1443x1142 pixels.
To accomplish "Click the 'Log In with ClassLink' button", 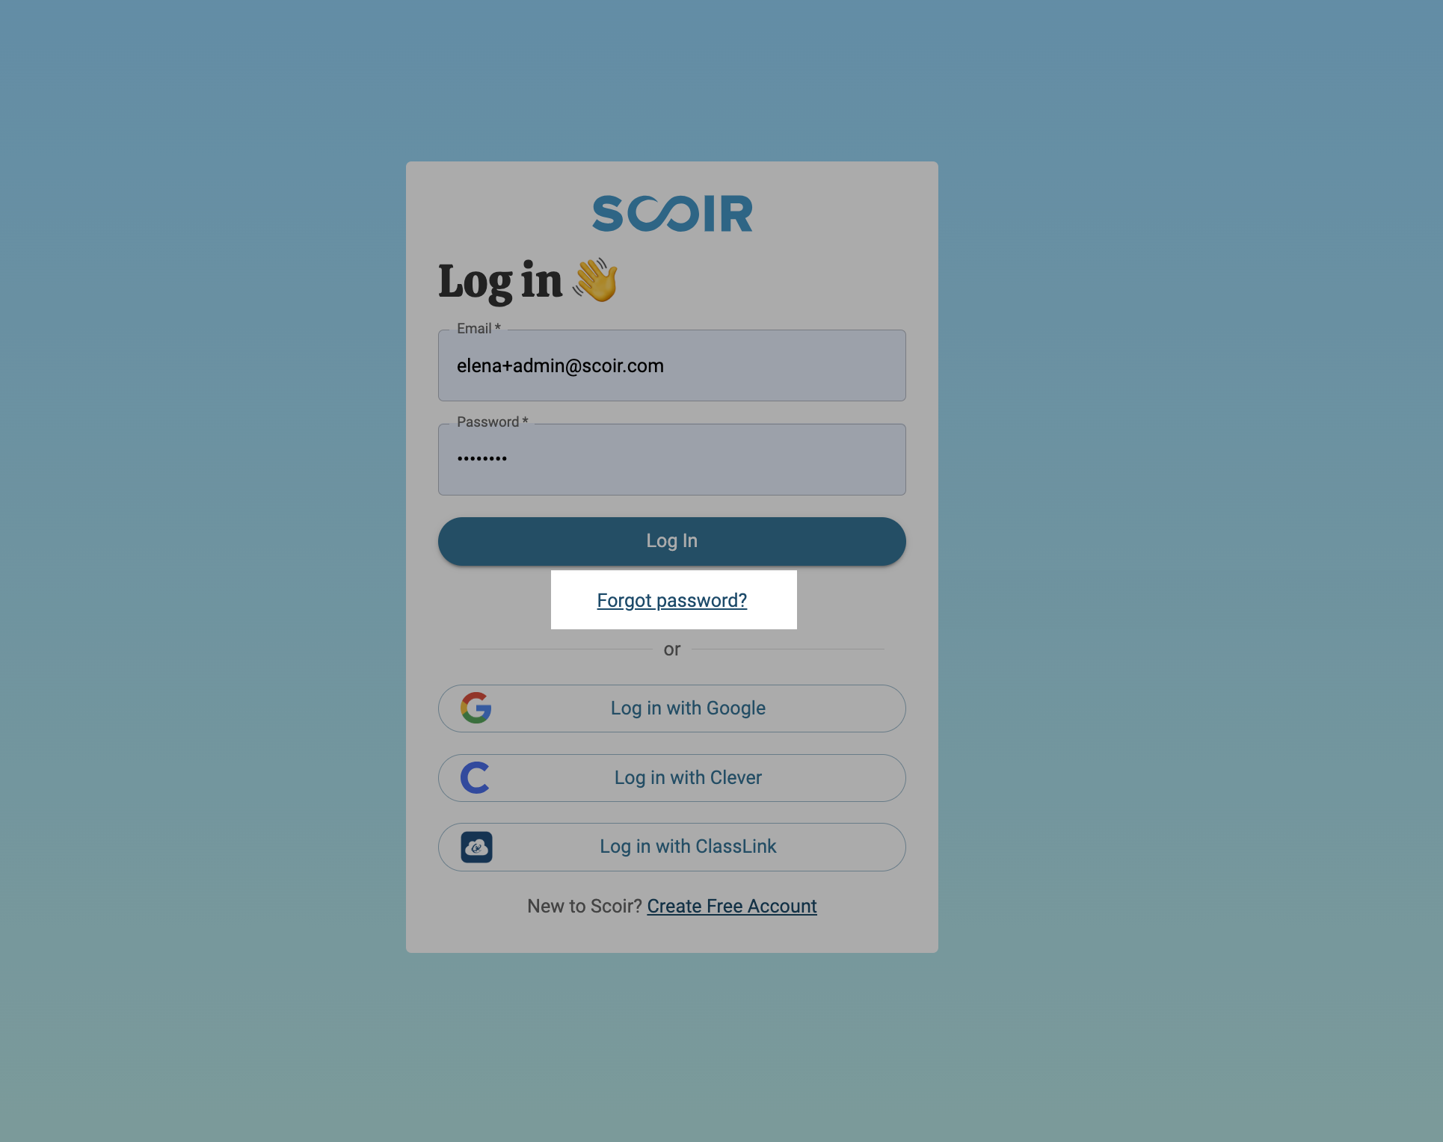I will click(x=672, y=846).
